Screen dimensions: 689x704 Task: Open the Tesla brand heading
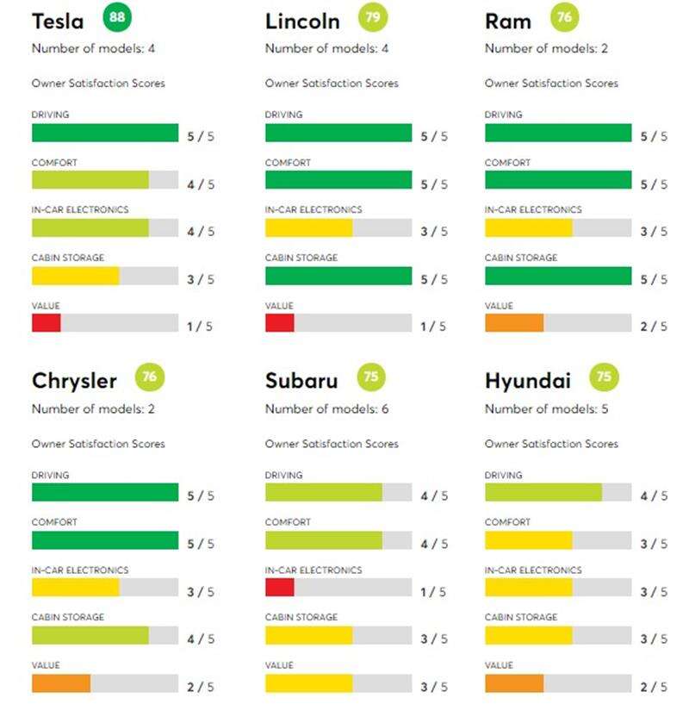(58, 22)
